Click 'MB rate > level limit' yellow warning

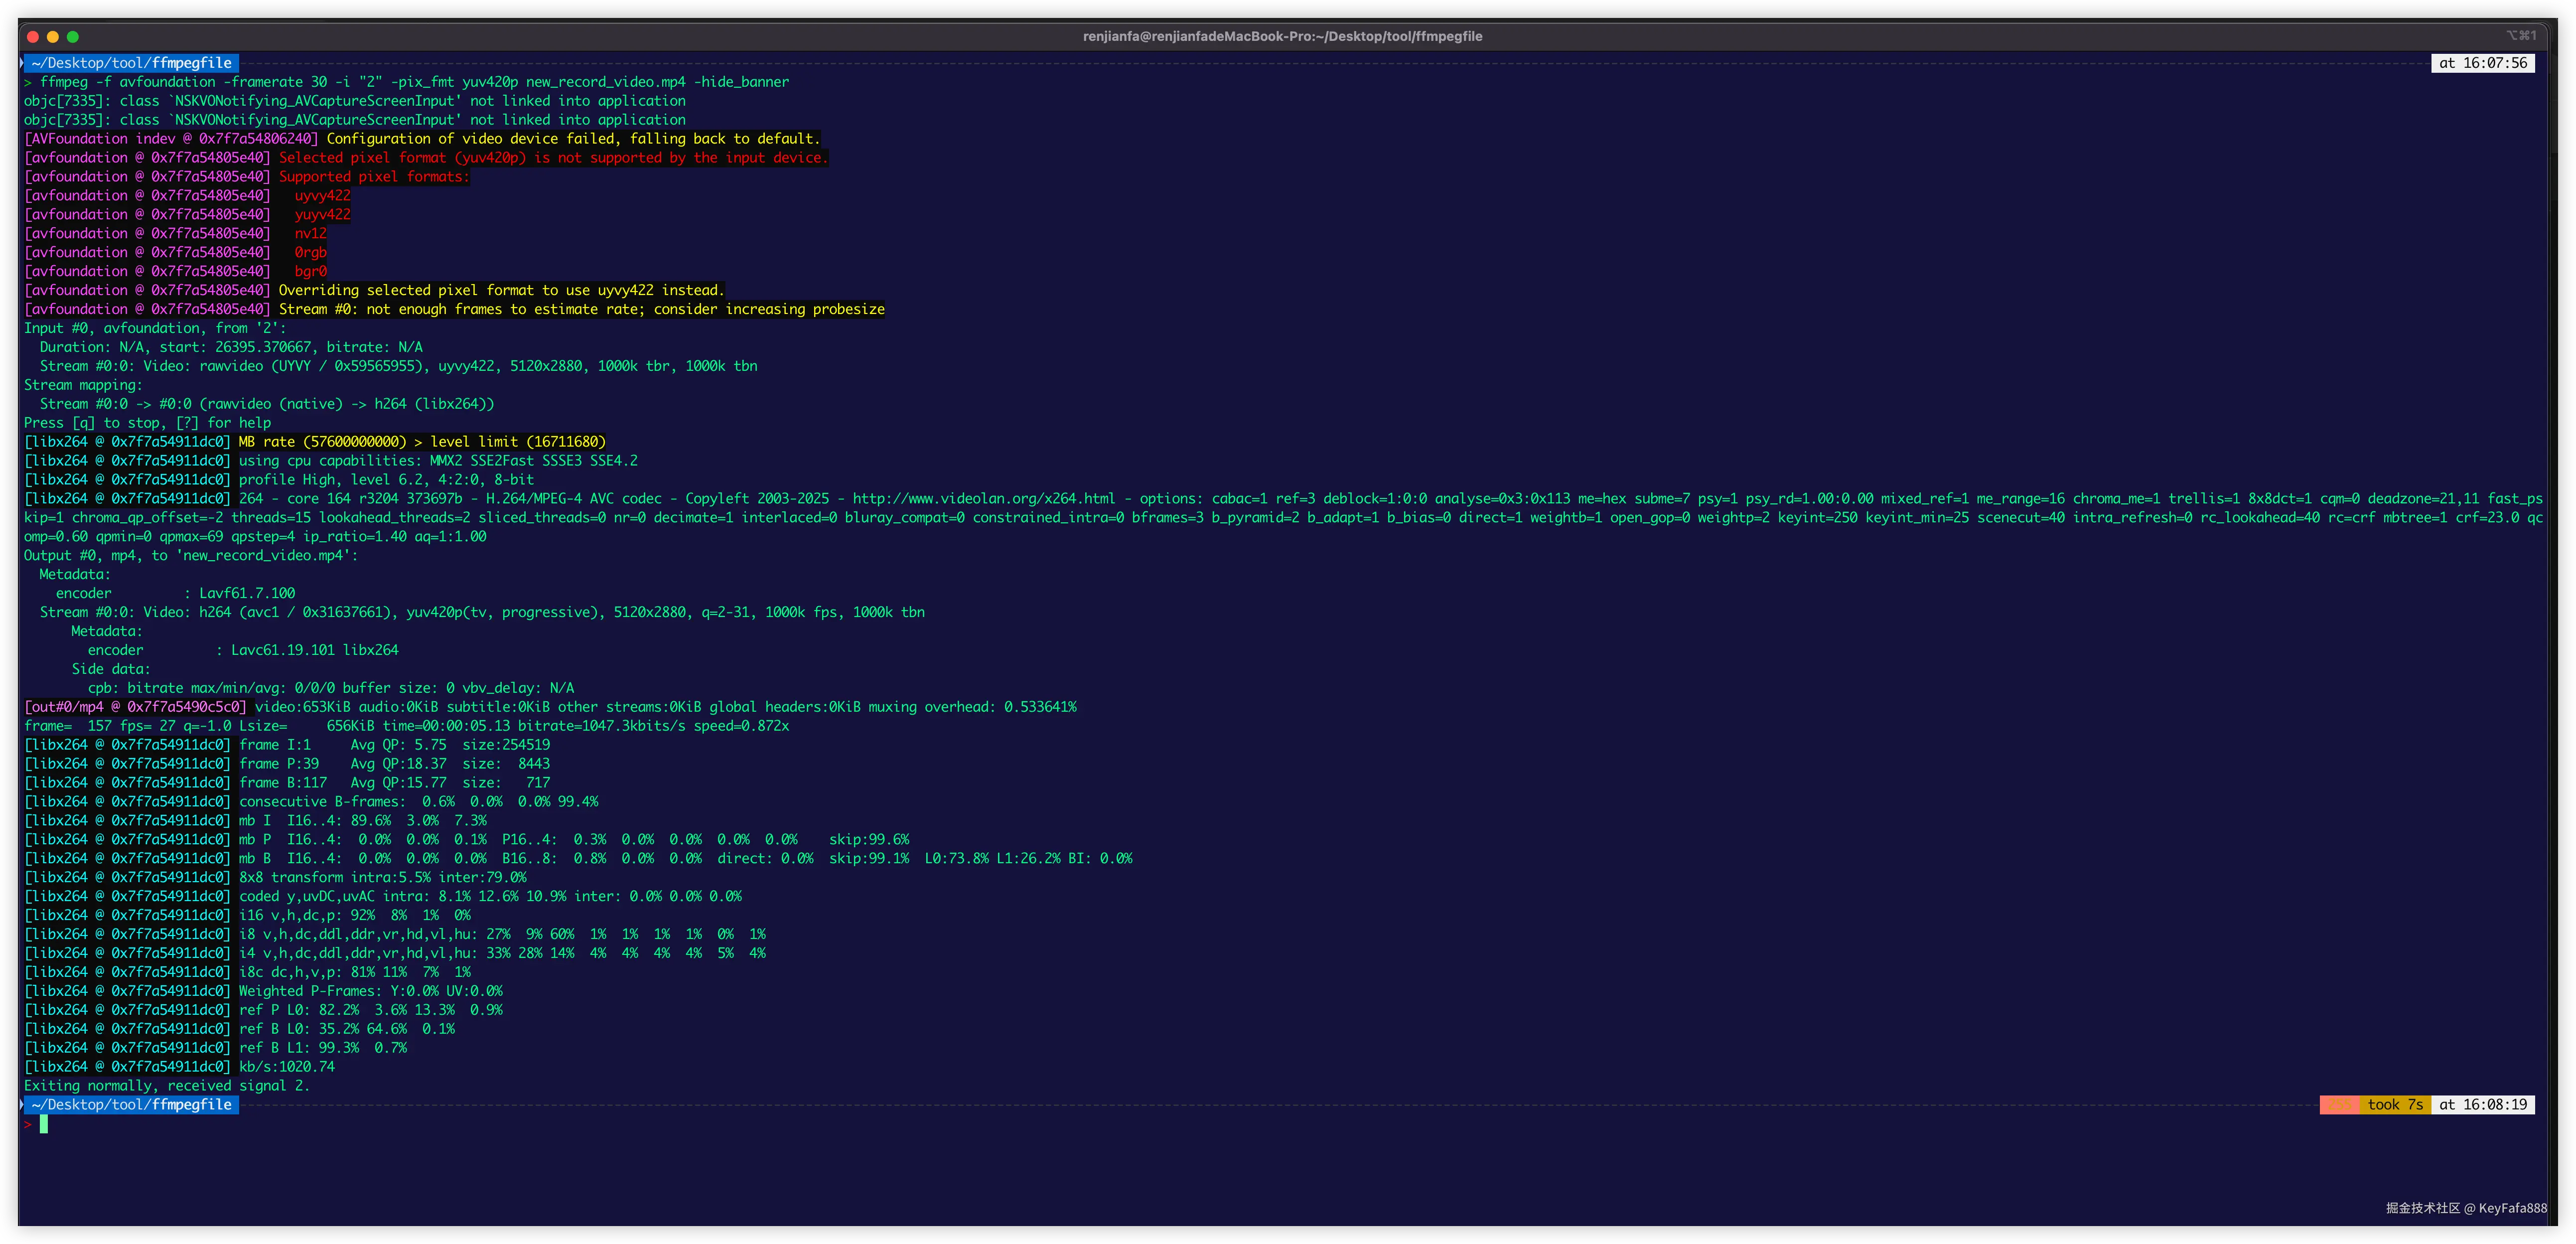pos(421,442)
